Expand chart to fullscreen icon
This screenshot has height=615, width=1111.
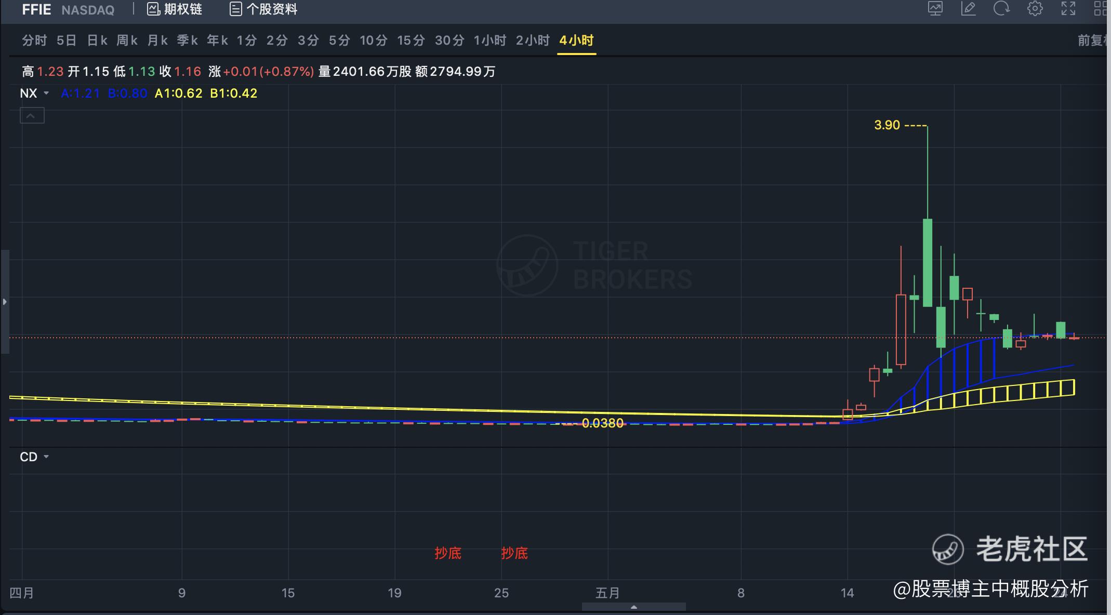[1068, 9]
